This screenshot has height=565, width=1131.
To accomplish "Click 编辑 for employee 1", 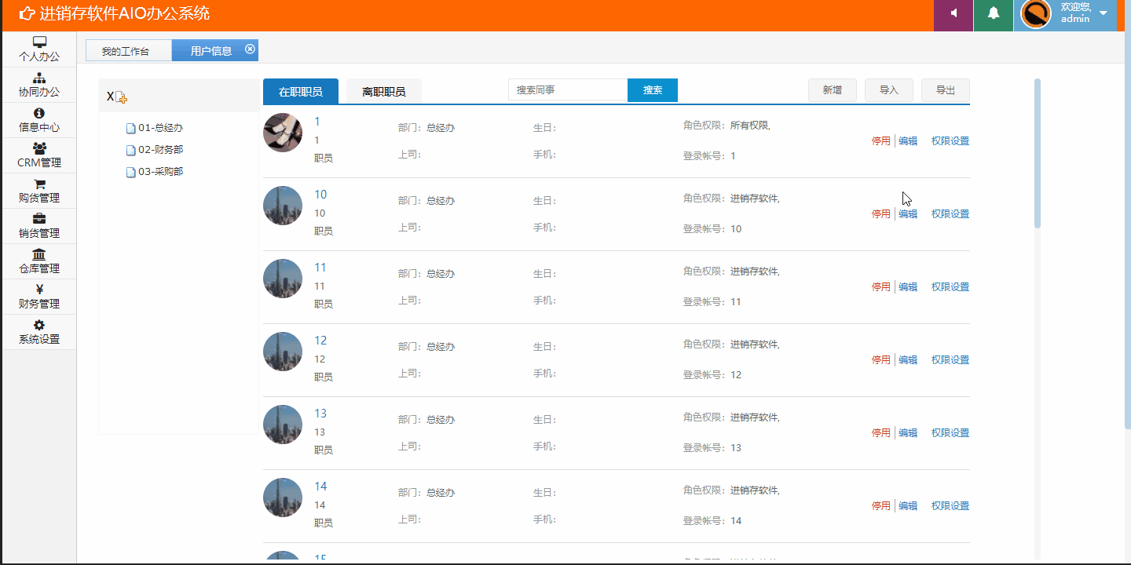I will click(908, 141).
